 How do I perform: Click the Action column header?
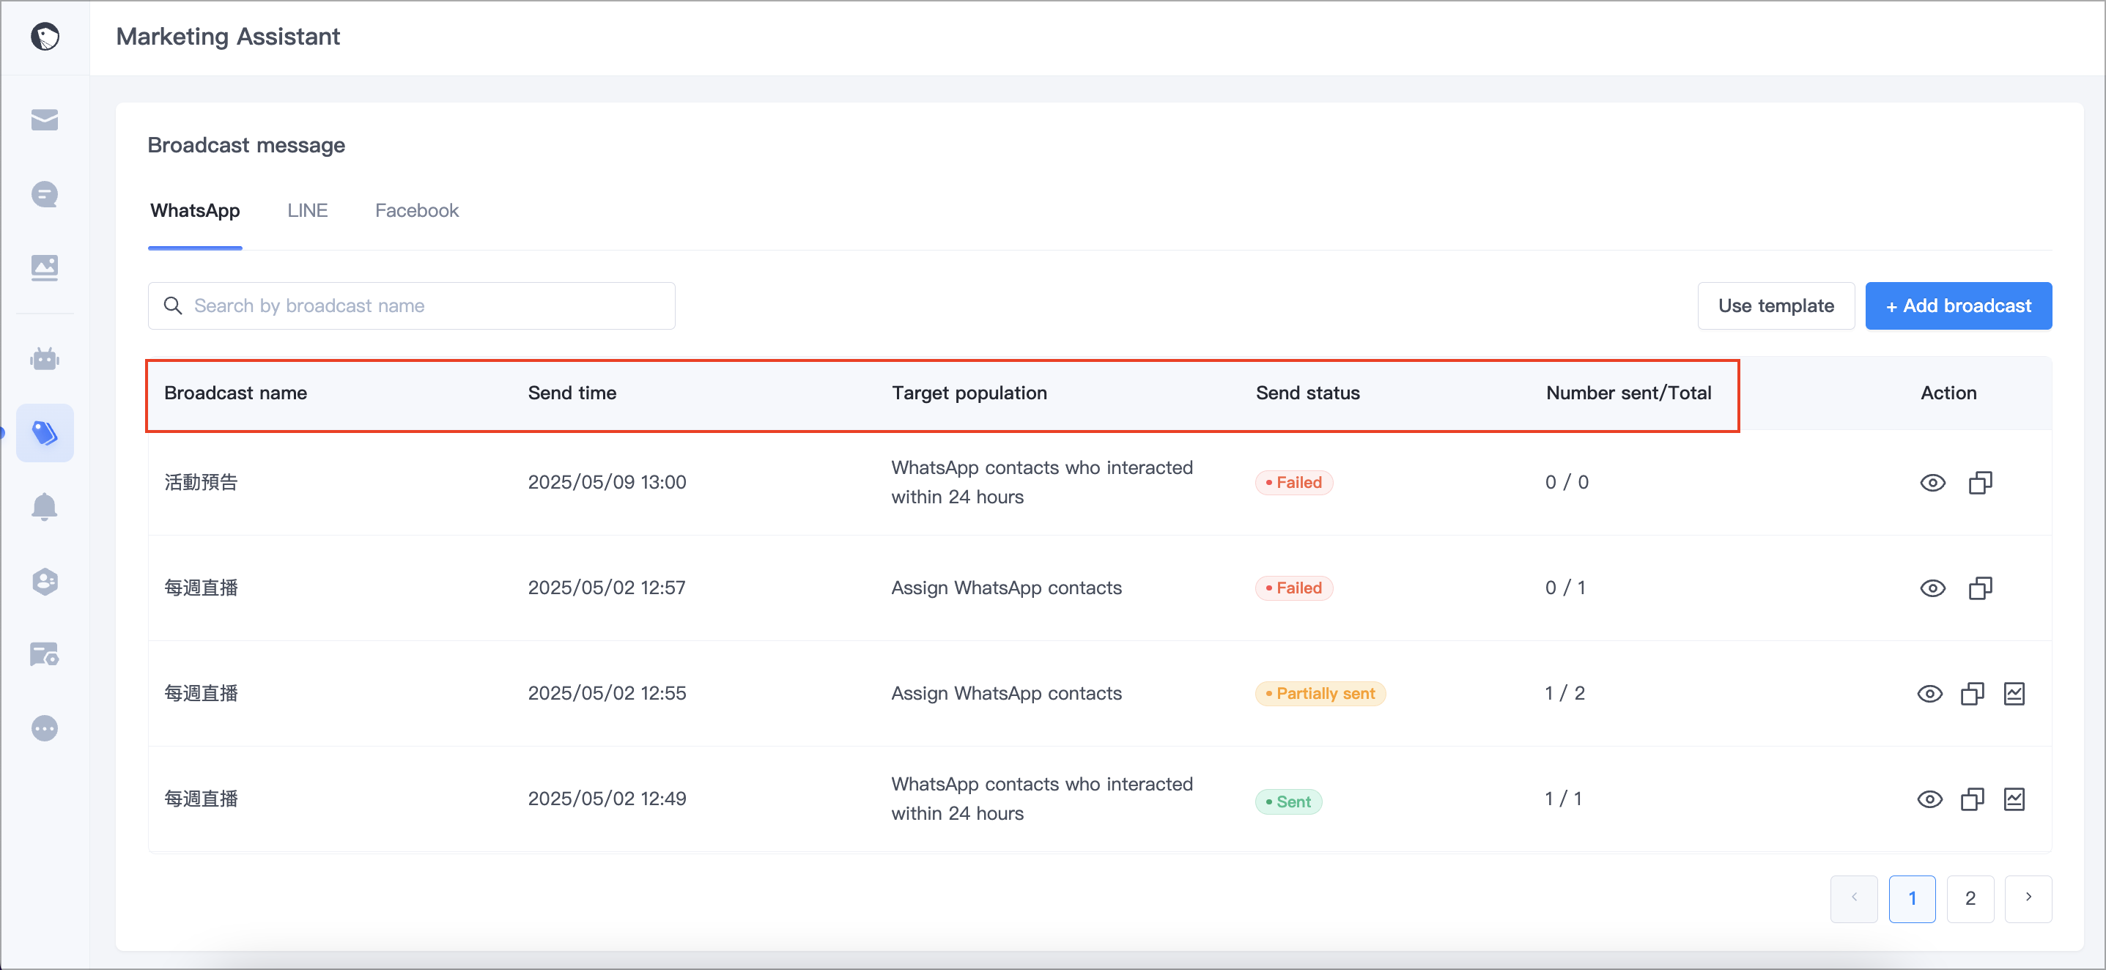(x=1949, y=393)
